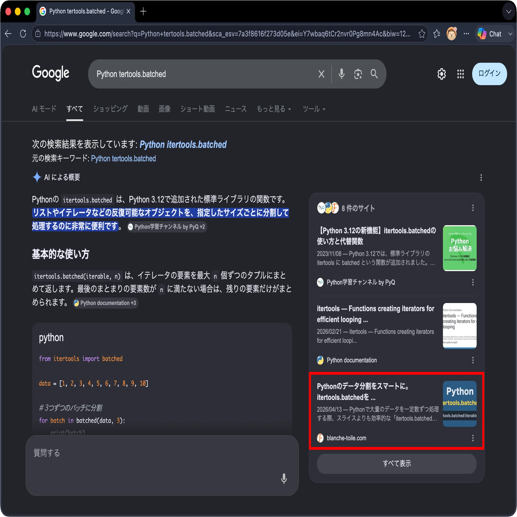Viewport: 517px width, 517px height.
Task: Open the Copilot Chat button
Action: [490, 34]
